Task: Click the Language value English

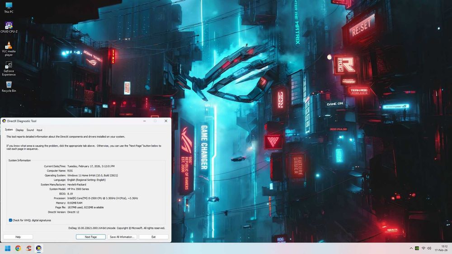Action: pyautogui.click(x=86, y=180)
